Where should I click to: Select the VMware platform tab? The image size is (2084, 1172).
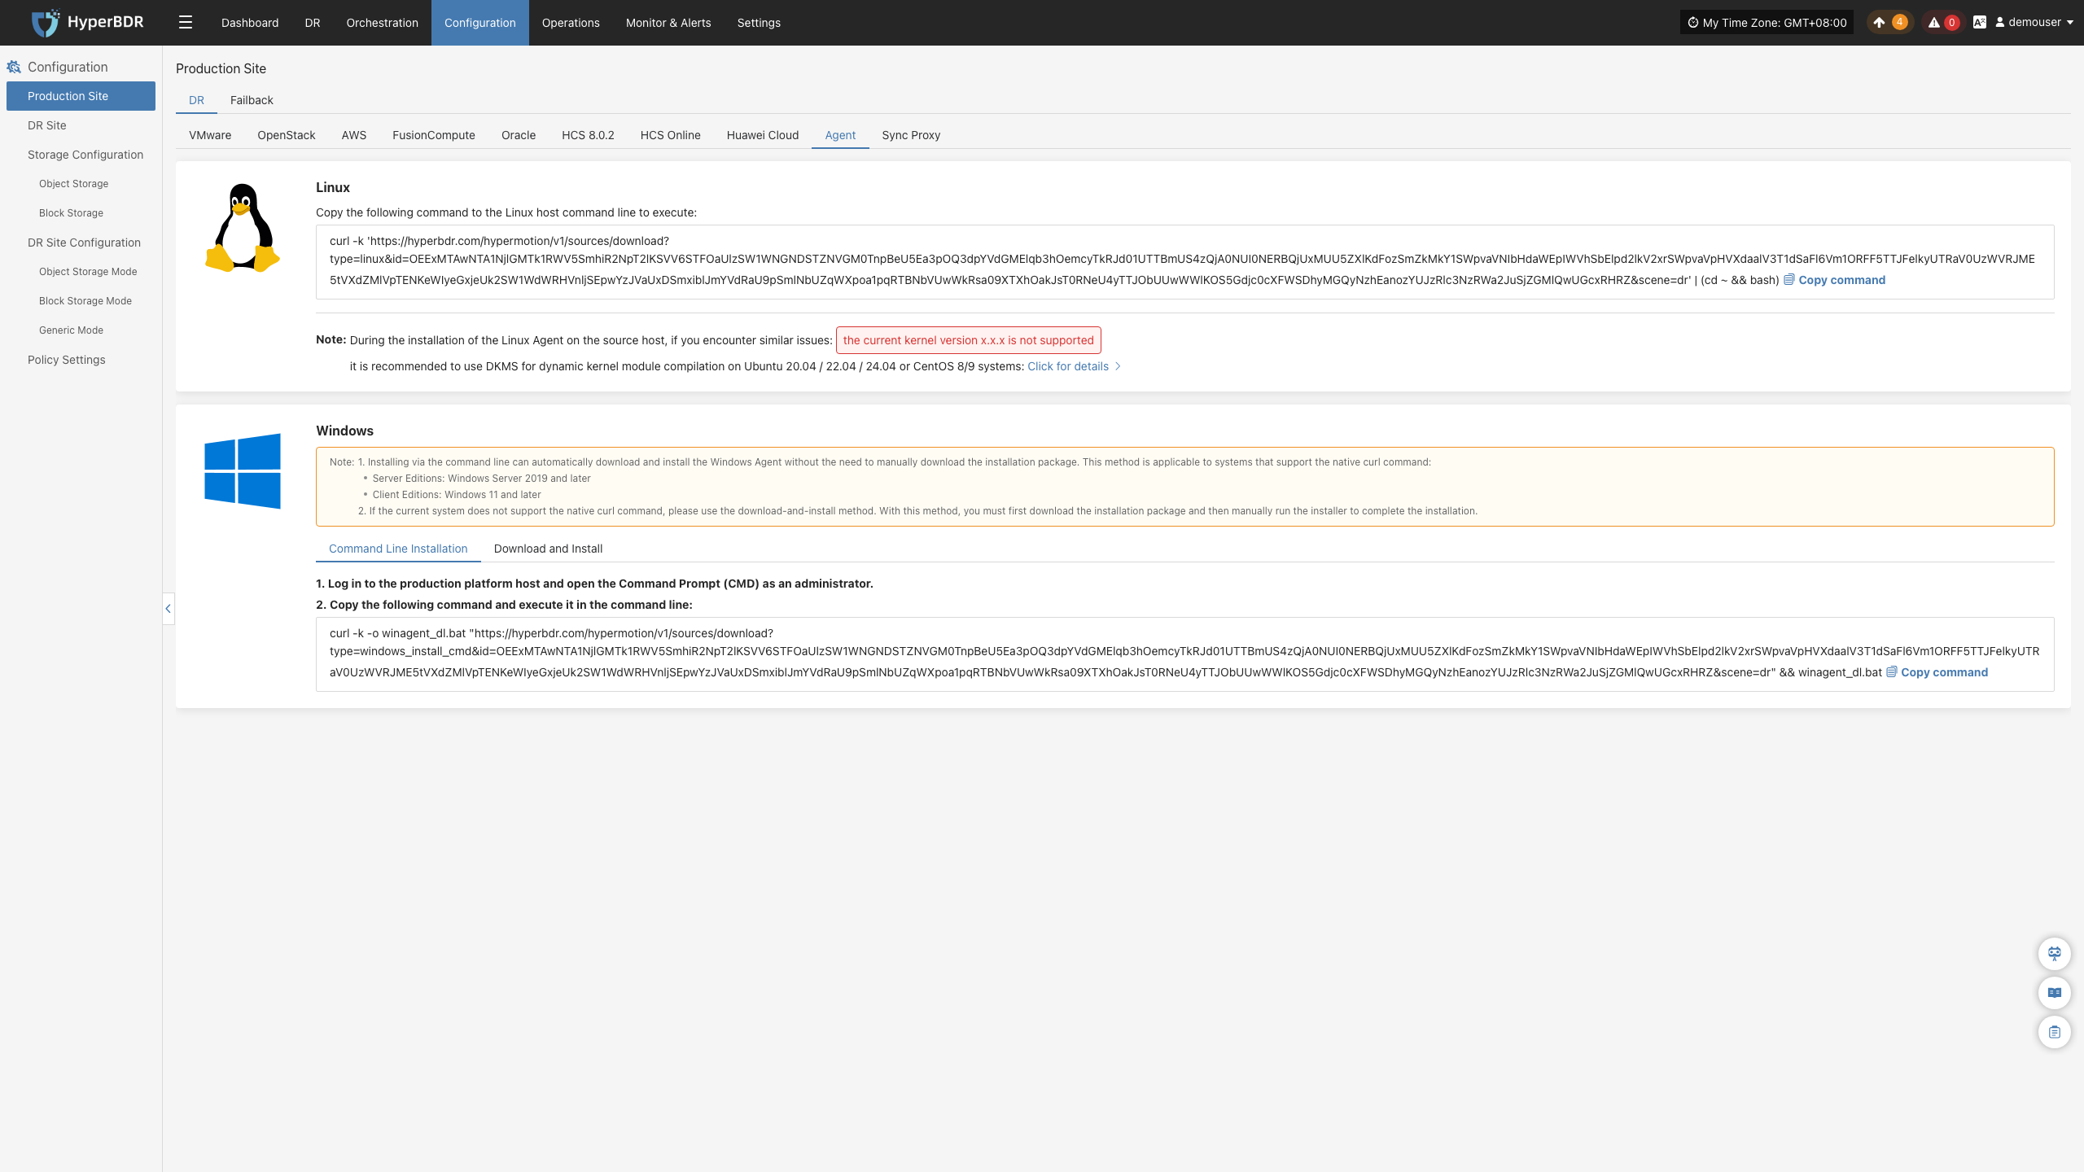tap(210, 135)
